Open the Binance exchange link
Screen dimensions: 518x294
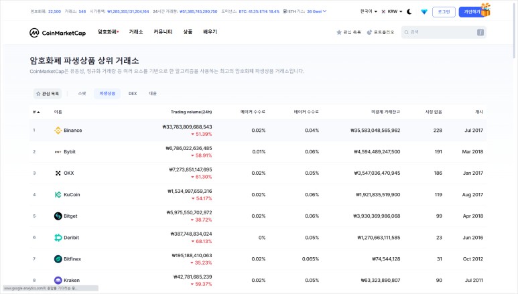point(72,131)
